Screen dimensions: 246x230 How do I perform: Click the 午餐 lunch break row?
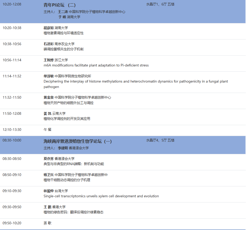point(47,129)
